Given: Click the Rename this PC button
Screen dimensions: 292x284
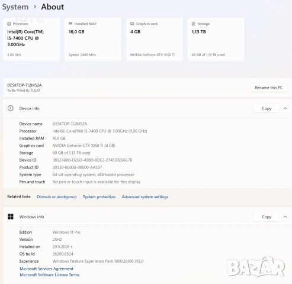Looking at the screenshot, I should (x=268, y=88).
